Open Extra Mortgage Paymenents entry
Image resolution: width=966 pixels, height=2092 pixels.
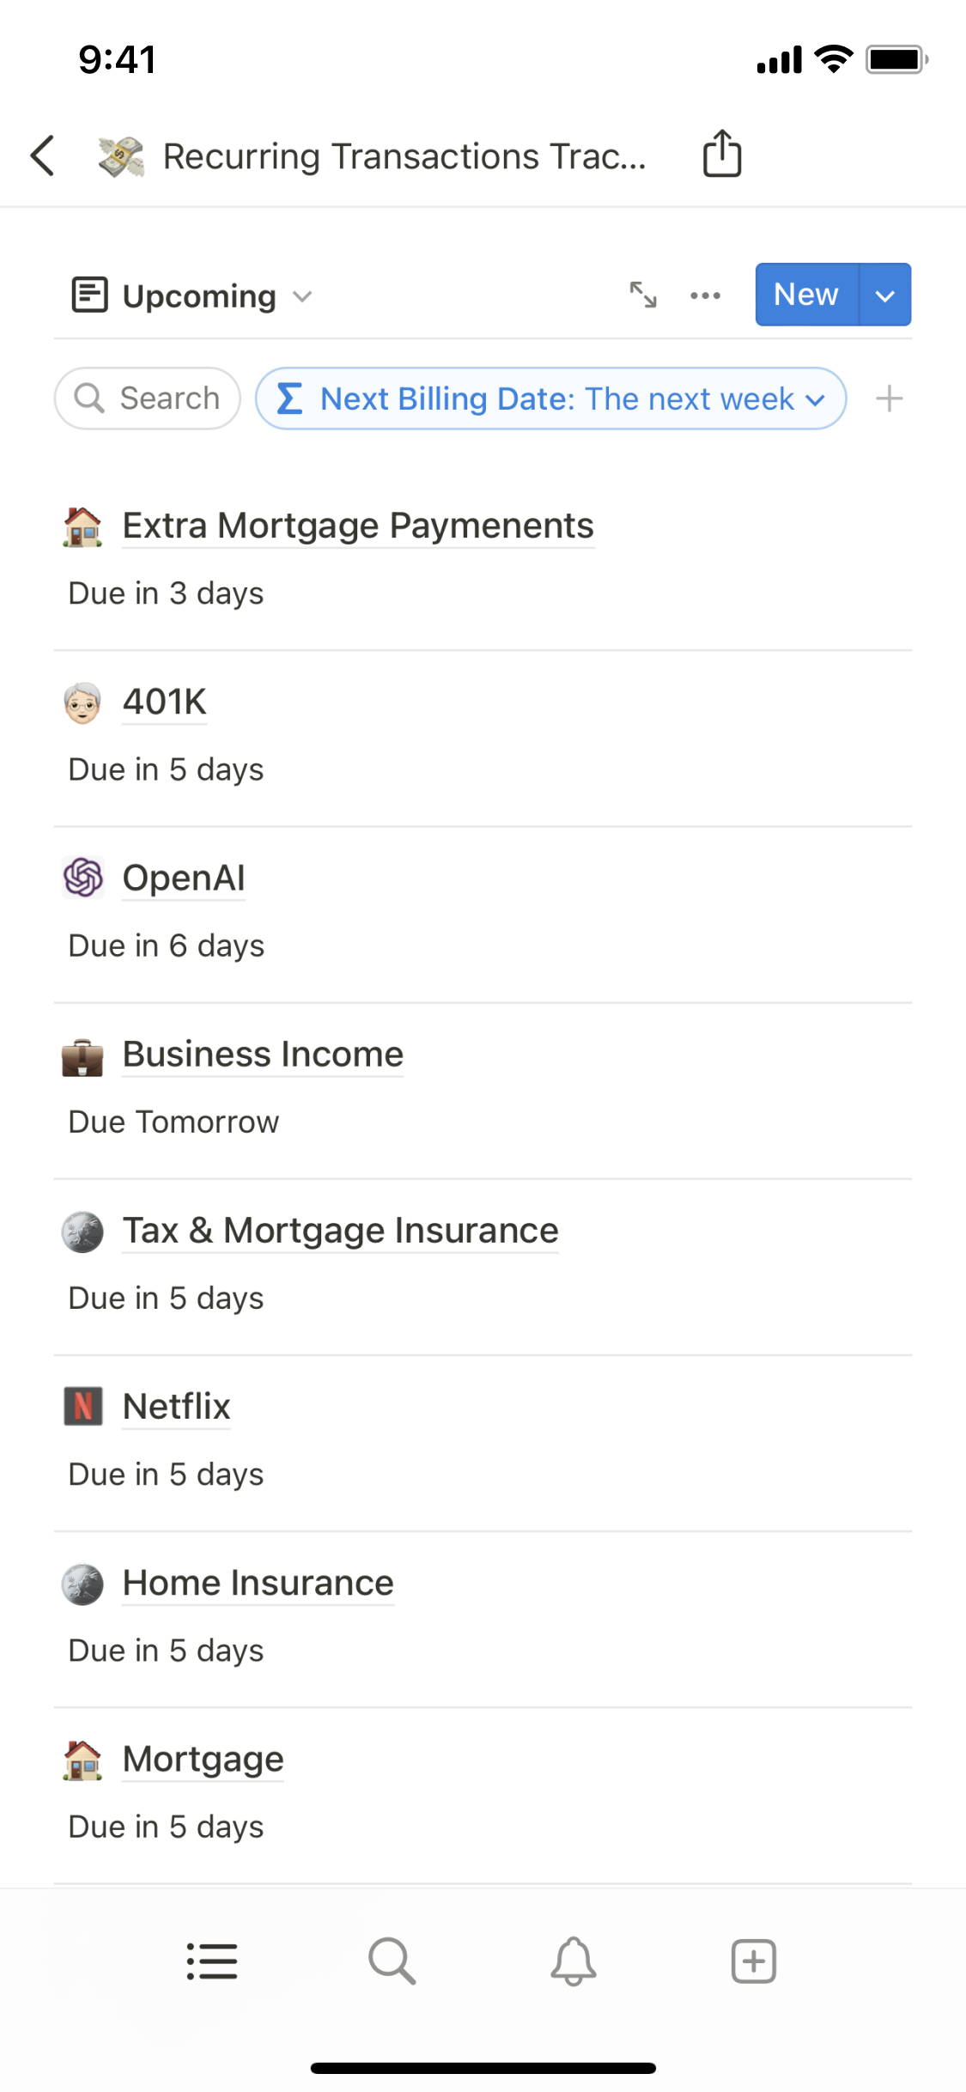358,526
